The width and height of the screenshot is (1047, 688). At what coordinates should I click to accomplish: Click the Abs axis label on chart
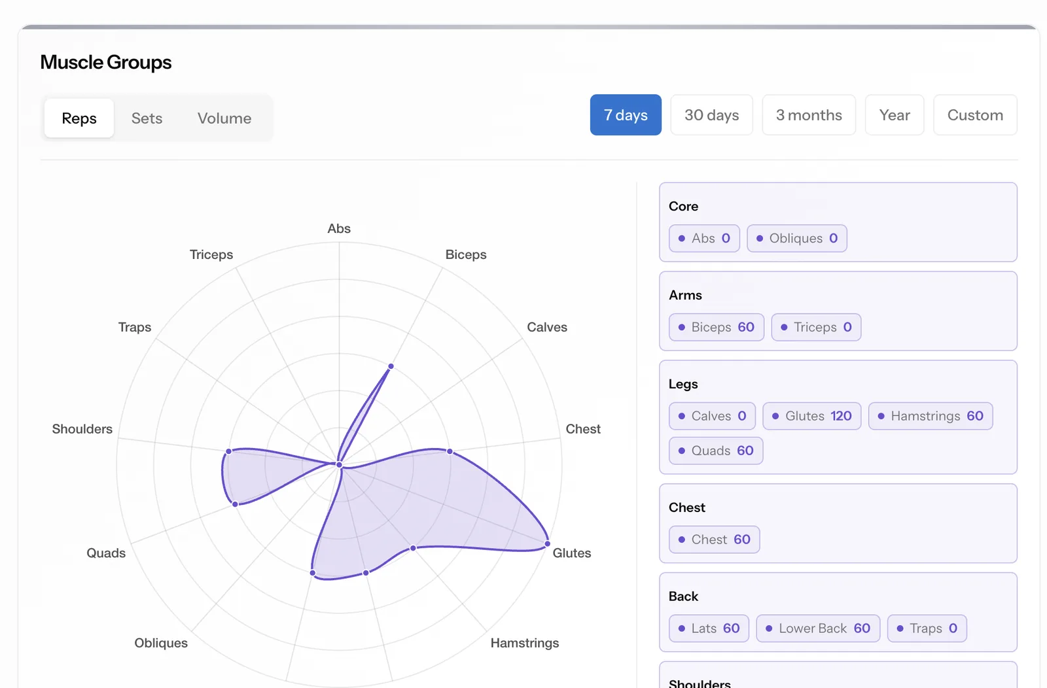tap(339, 228)
